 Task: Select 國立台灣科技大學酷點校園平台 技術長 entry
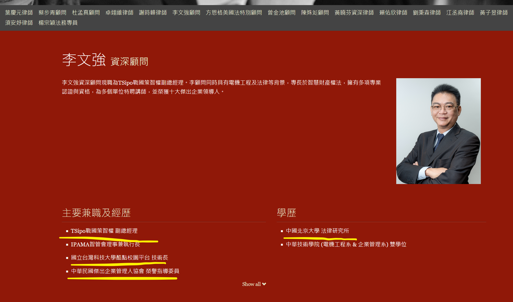pyautogui.click(x=120, y=258)
